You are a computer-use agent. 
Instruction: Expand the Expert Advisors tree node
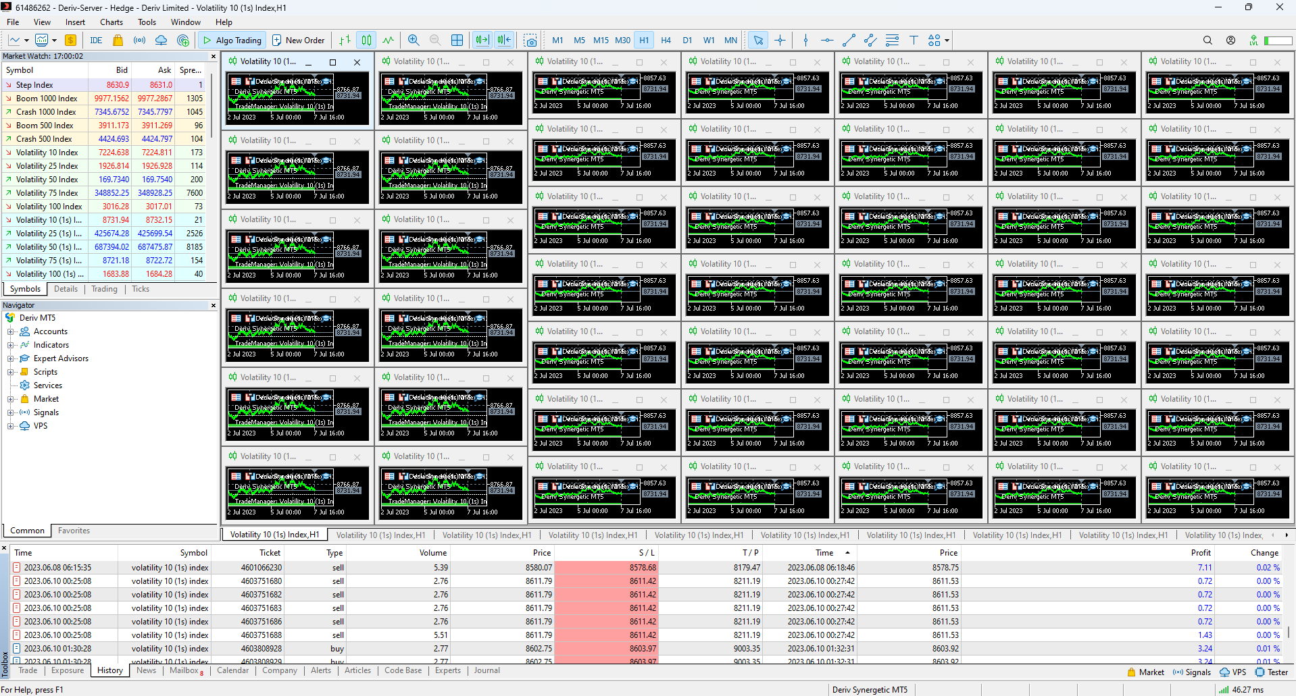click(x=10, y=358)
